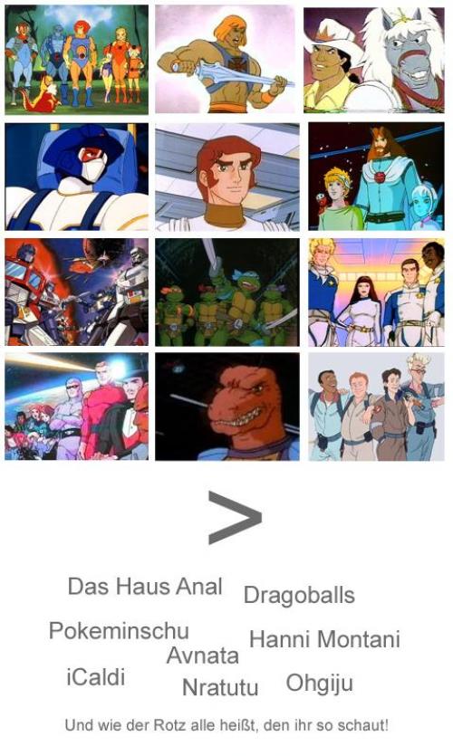This screenshot has width=453, height=756.
Task: Click the superheroes with red-suited man image
Action: pos(77,407)
